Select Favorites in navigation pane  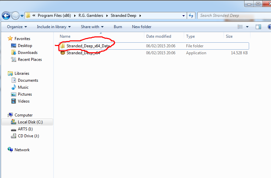pos(22,39)
